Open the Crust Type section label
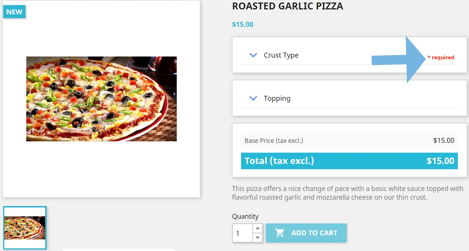 [x=281, y=55]
